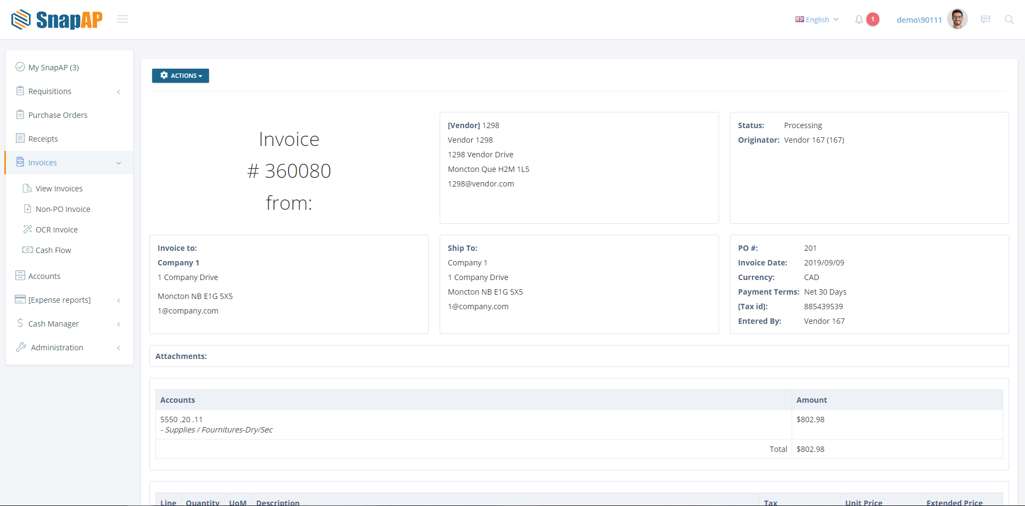This screenshot has width=1025, height=506.
Task: Click the invoice date 2019/09/09
Action: (824, 263)
